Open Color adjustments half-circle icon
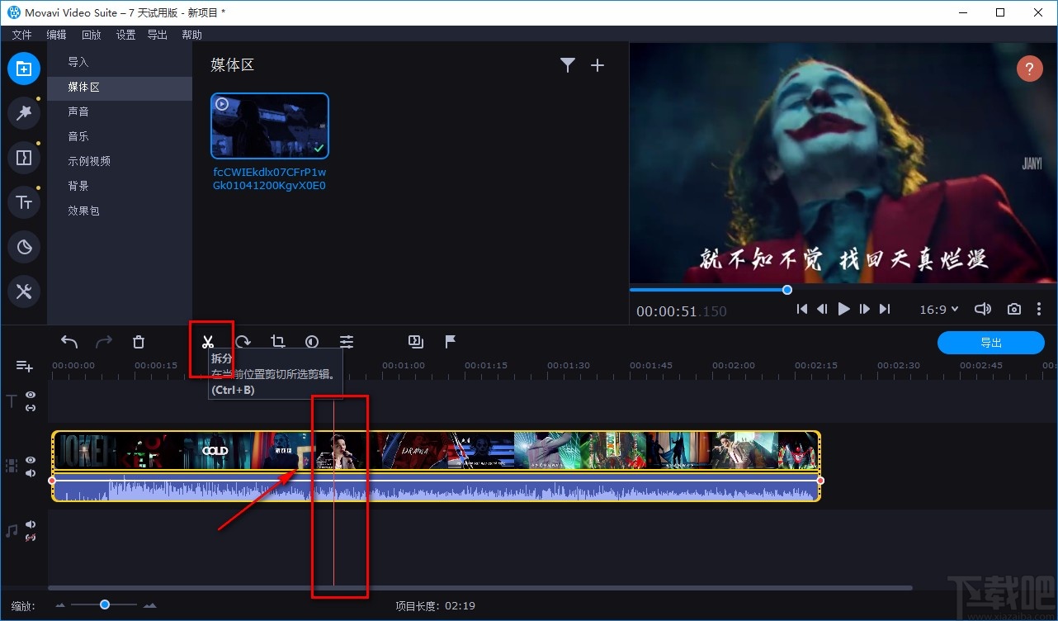1058x621 pixels. (x=312, y=341)
